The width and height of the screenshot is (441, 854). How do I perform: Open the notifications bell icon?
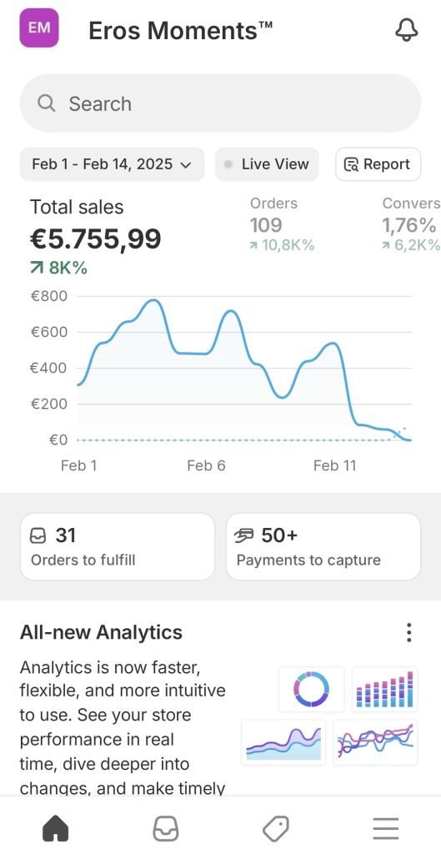(406, 30)
